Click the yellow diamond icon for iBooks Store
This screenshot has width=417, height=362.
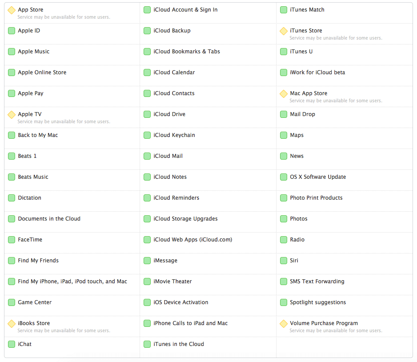click(12, 324)
